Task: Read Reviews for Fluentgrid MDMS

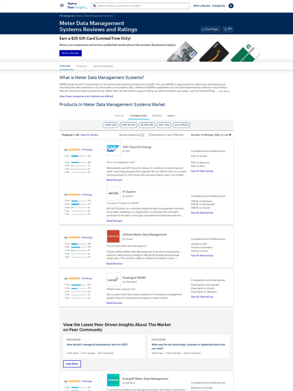Action: click(114, 303)
